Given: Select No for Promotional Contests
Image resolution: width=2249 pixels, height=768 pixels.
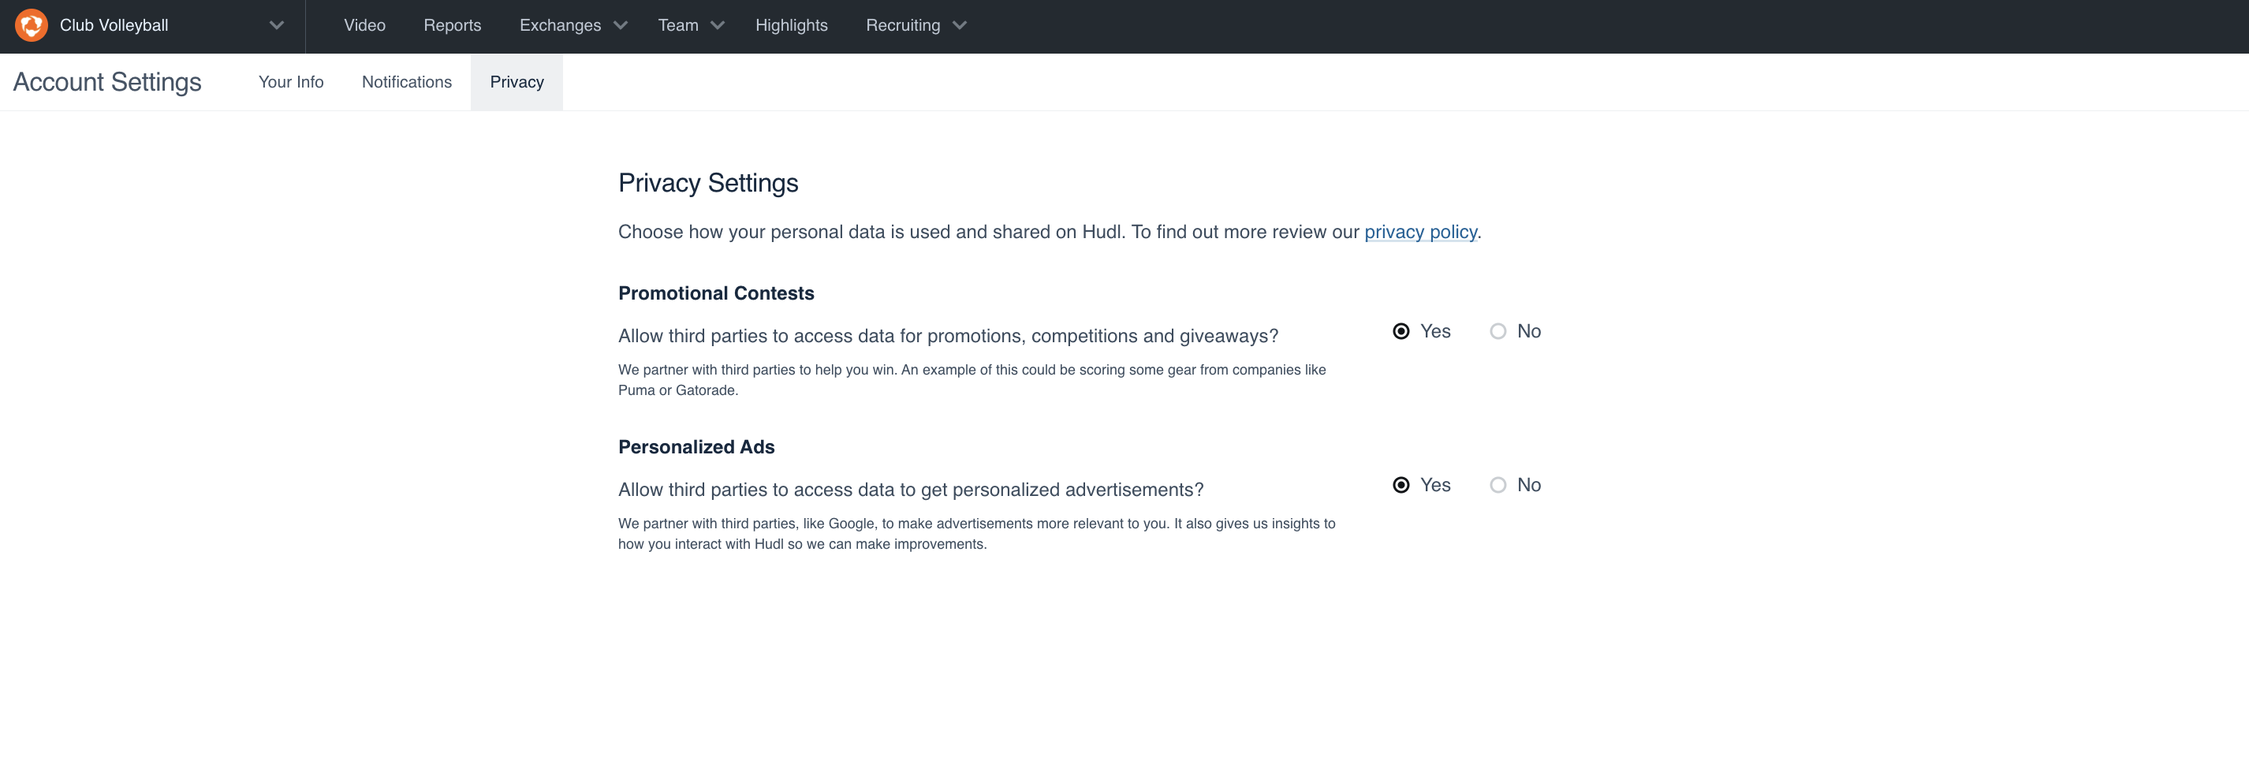Looking at the screenshot, I should [1497, 332].
